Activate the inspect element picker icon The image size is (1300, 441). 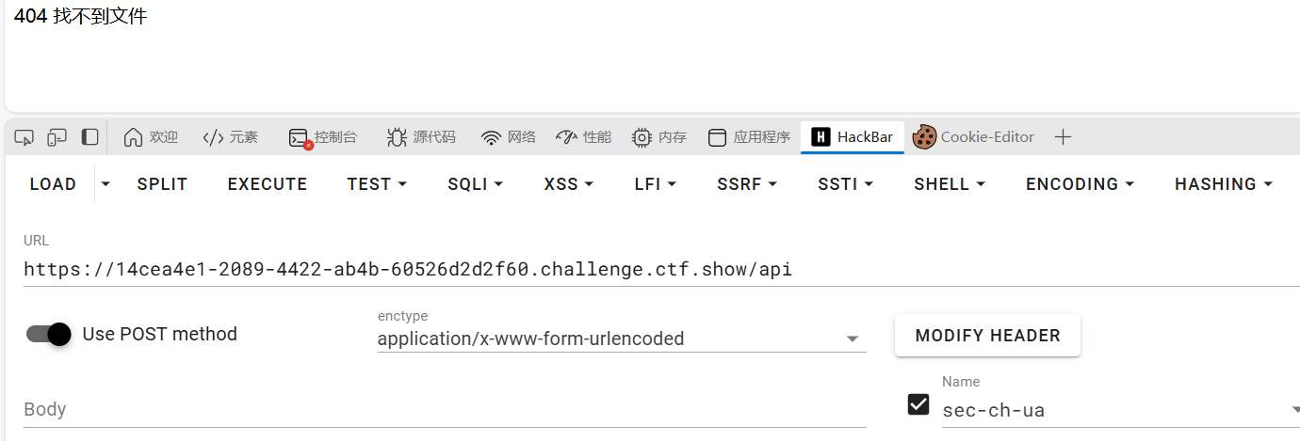[x=24, y=137]
